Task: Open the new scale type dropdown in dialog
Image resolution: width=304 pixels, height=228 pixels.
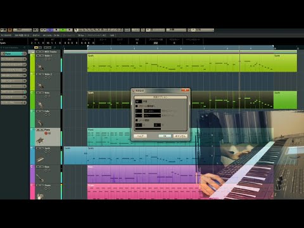Action: (x=152, y=116)
